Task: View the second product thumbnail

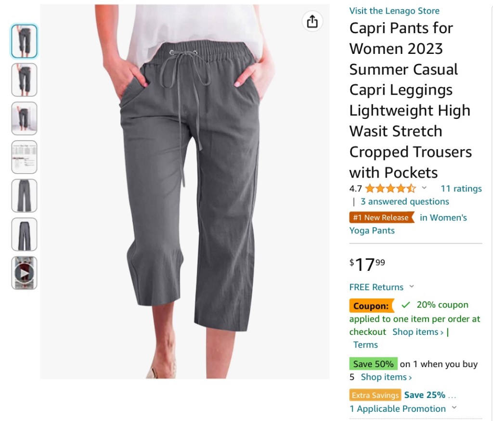Action: [x=24, y=80]
